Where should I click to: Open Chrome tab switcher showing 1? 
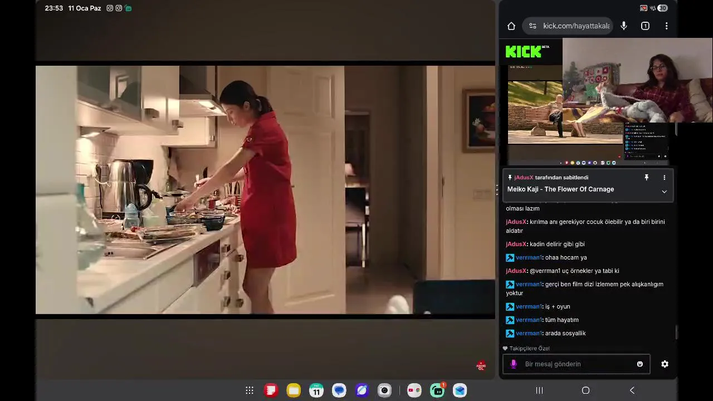click(645, 26)
